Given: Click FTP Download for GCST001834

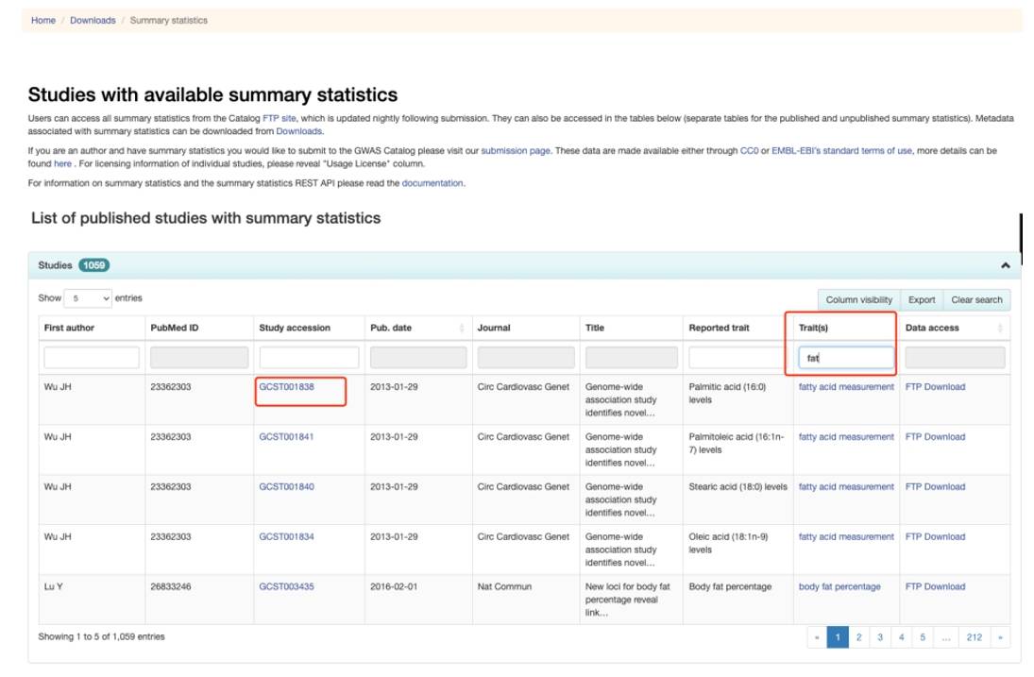Looking at the screenshot, I should click(935, 537).
